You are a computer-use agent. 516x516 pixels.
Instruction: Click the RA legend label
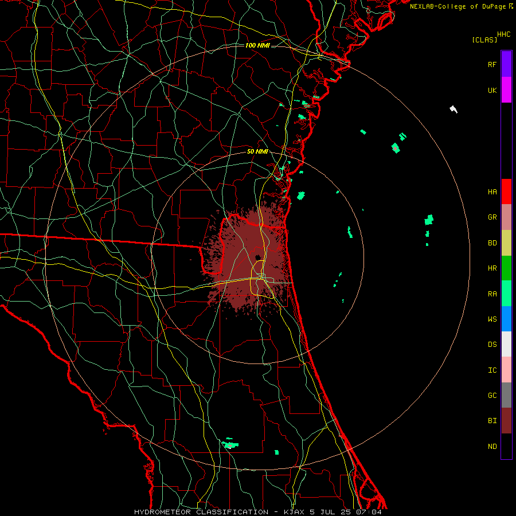click(492, 294)
